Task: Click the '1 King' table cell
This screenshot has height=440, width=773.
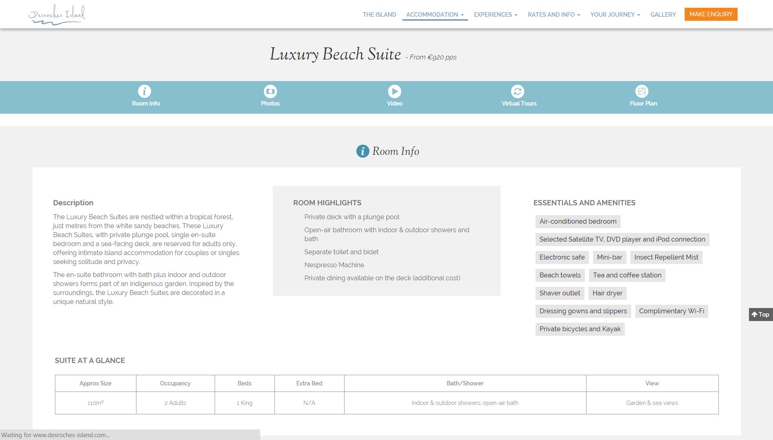Action: 244,403
